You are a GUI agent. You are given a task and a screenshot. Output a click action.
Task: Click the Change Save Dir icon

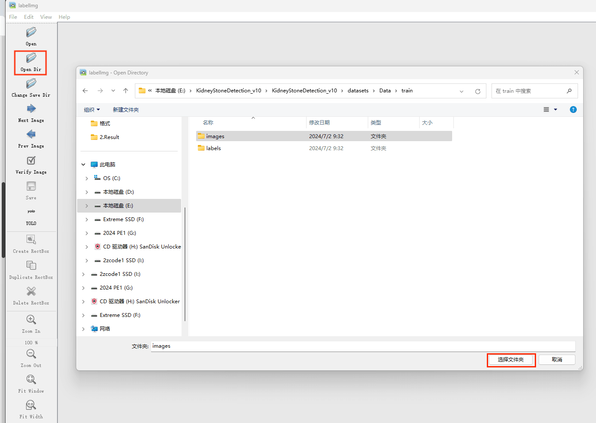pyautogui.click(x=31, y=84)
